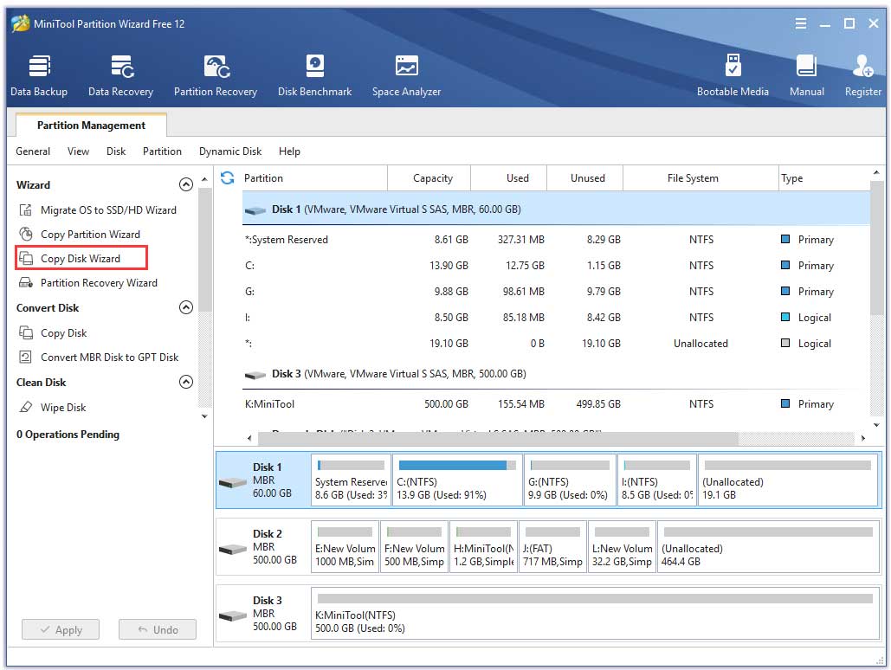Open Space Analyzer
This screenshot has width=891, height=670.
coord(406,75)
